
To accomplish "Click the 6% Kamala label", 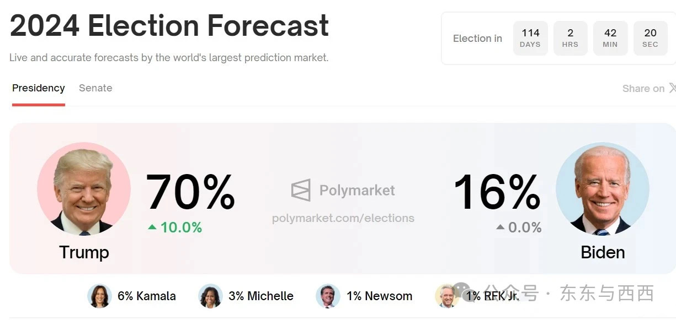I will point(147,296).
